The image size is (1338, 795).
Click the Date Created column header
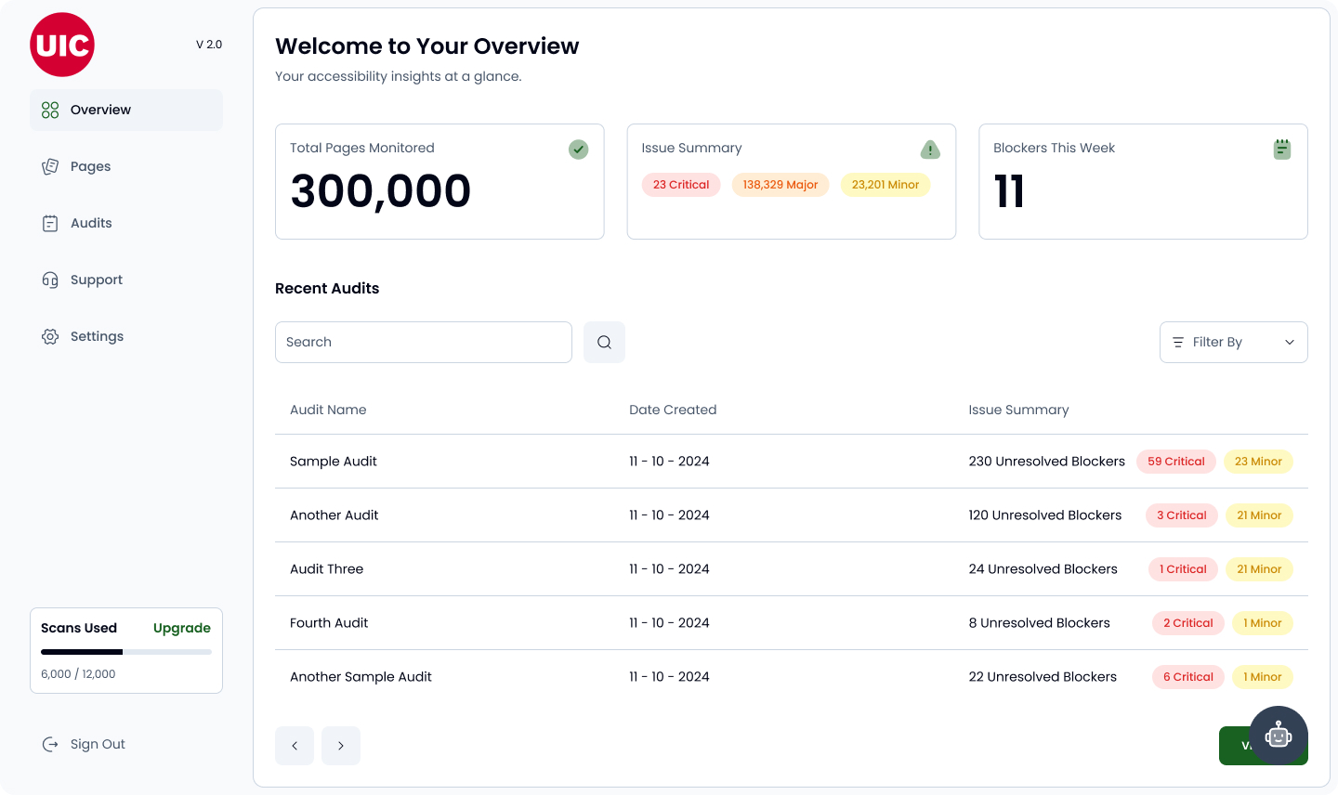[673, 410]
